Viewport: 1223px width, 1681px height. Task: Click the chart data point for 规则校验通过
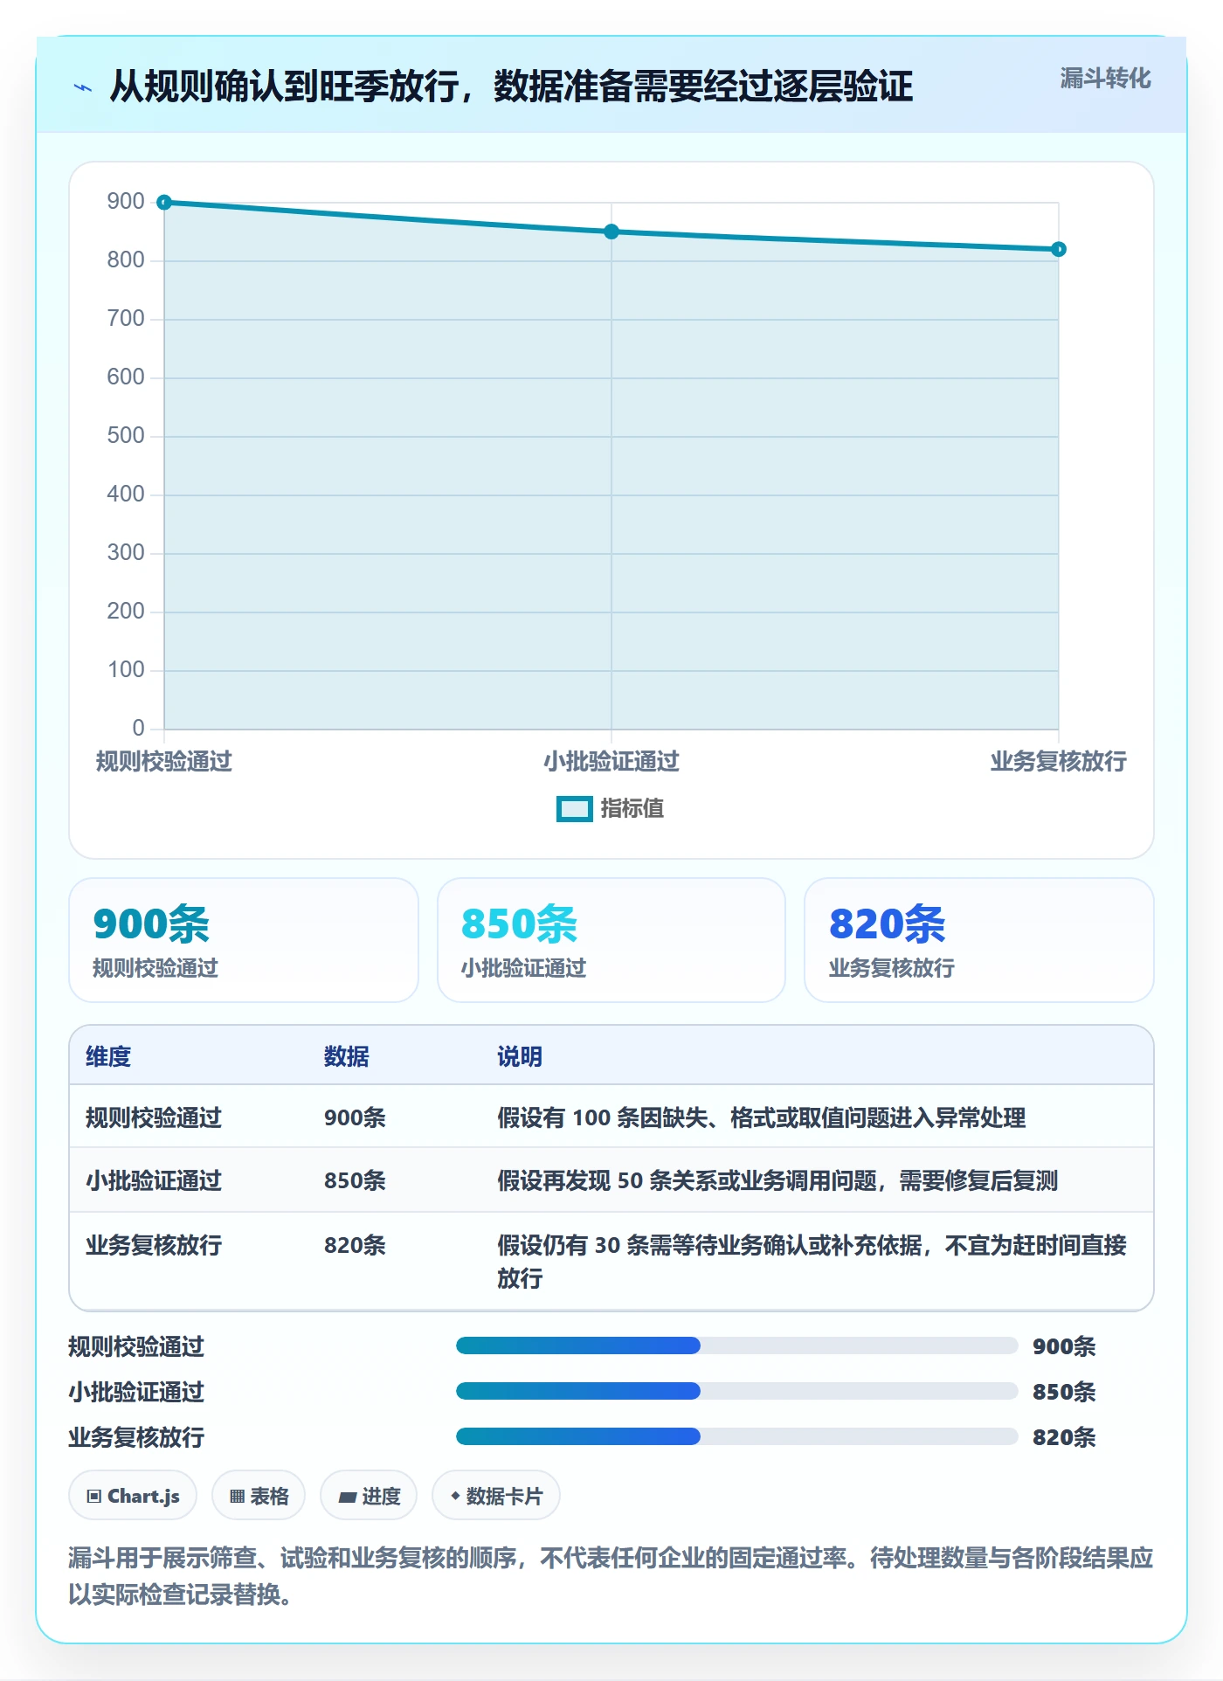(x=164, y=203)
